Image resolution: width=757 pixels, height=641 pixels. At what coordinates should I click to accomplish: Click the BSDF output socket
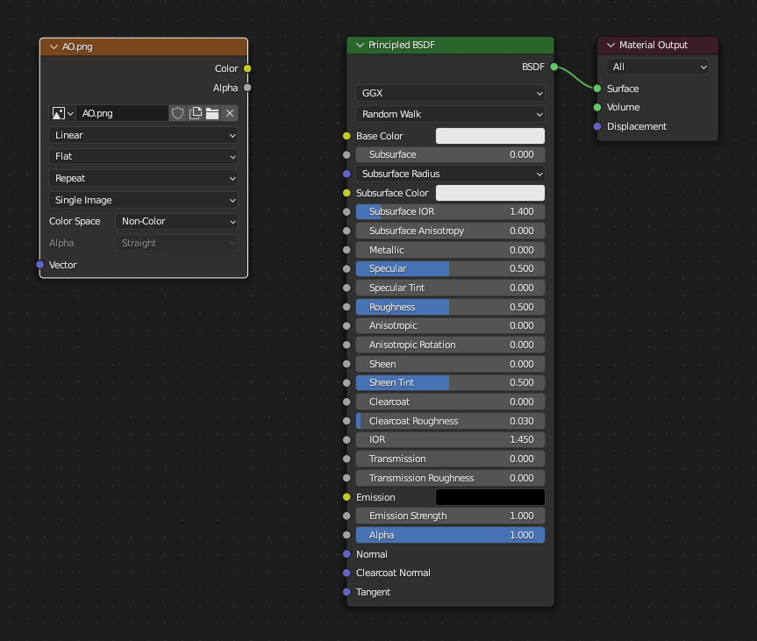pos(554,68)
